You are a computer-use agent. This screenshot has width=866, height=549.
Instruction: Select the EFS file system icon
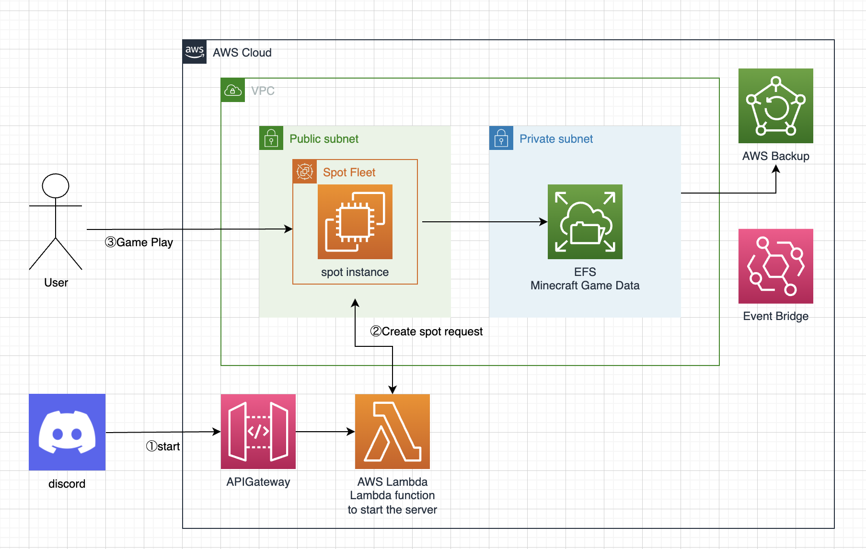(585, 222)
